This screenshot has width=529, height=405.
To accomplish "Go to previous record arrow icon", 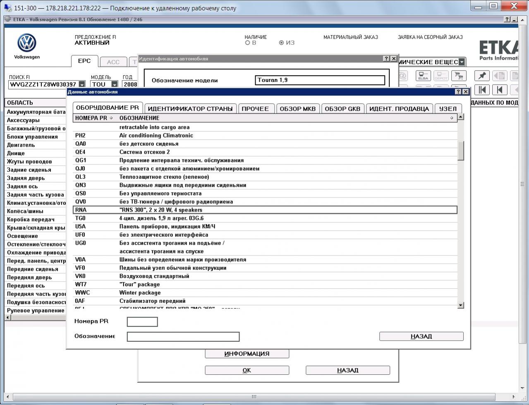I will point(500,90).
